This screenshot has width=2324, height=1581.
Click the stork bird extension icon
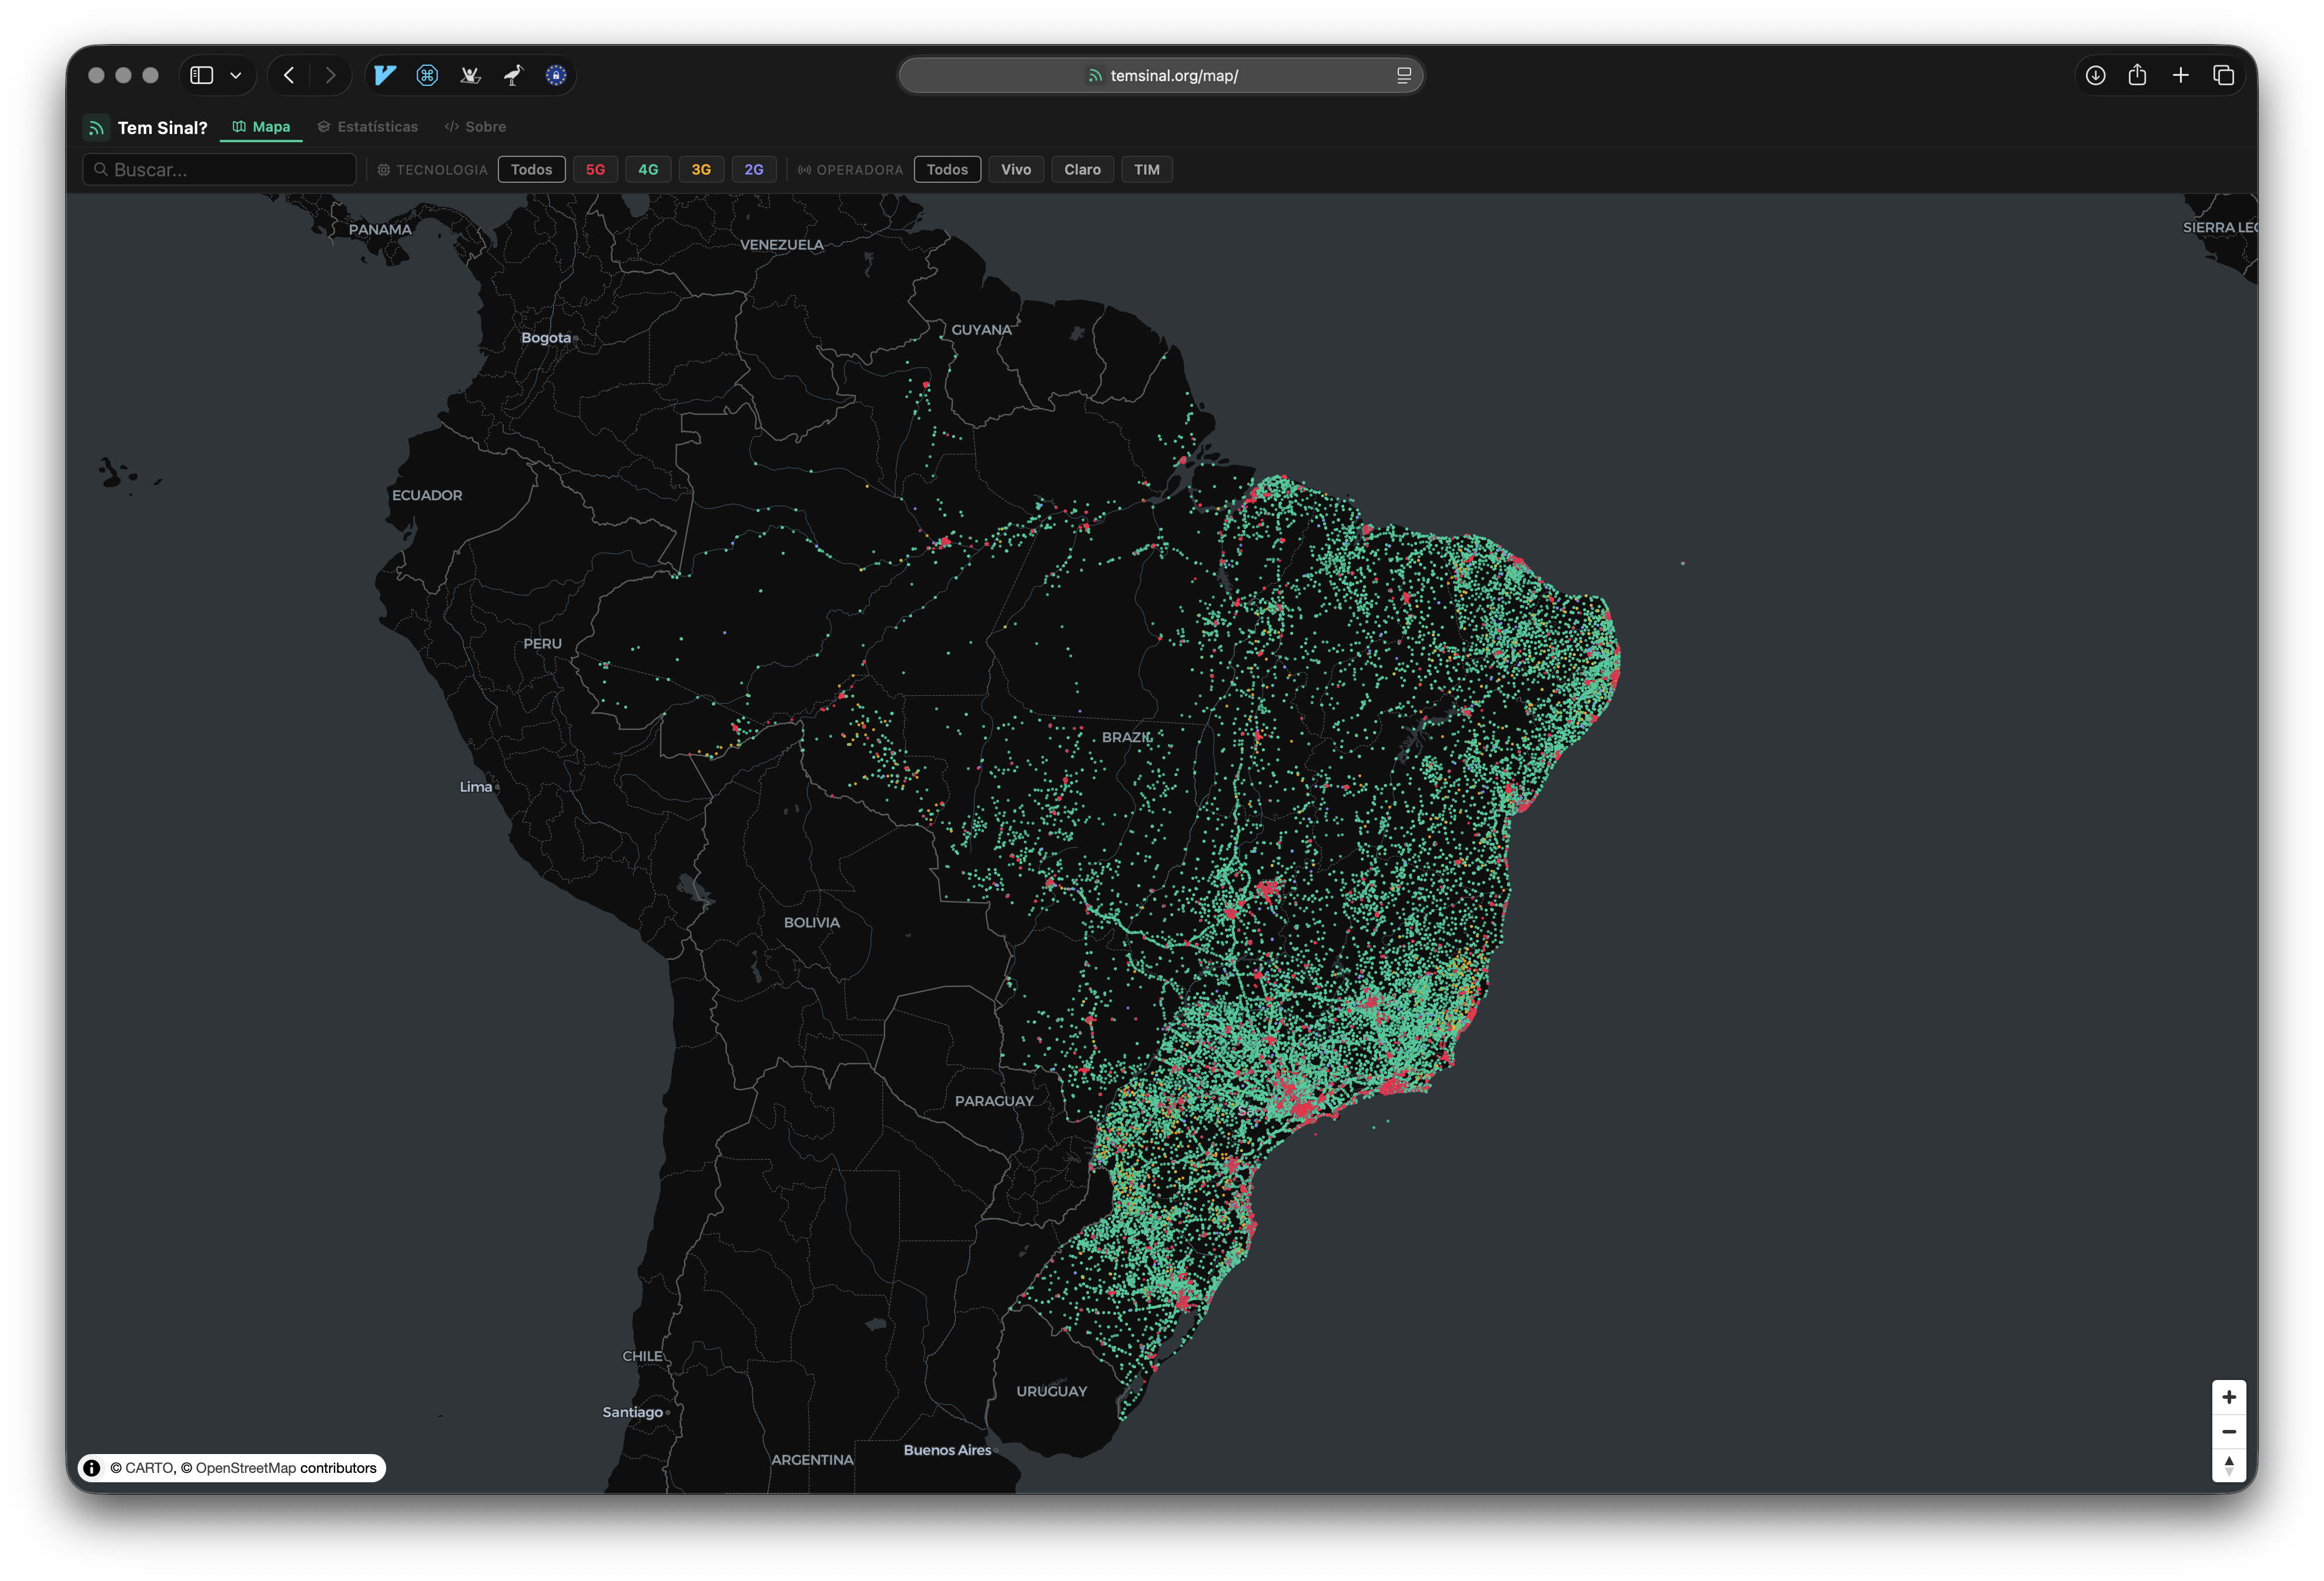[x=513, y=75]
